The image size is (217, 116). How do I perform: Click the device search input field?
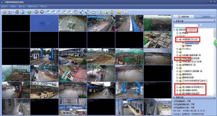click(x=186, y=25)
